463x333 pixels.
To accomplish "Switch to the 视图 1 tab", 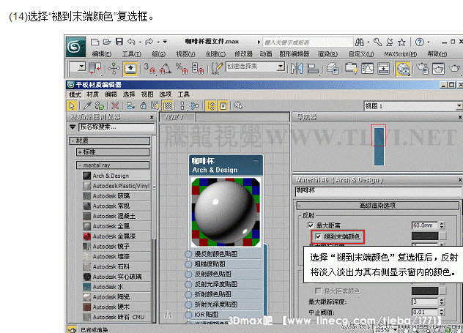I will point(177,117).
